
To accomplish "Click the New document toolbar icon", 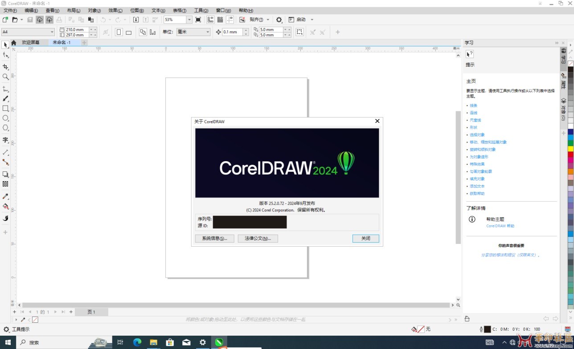I will (5, 20).
